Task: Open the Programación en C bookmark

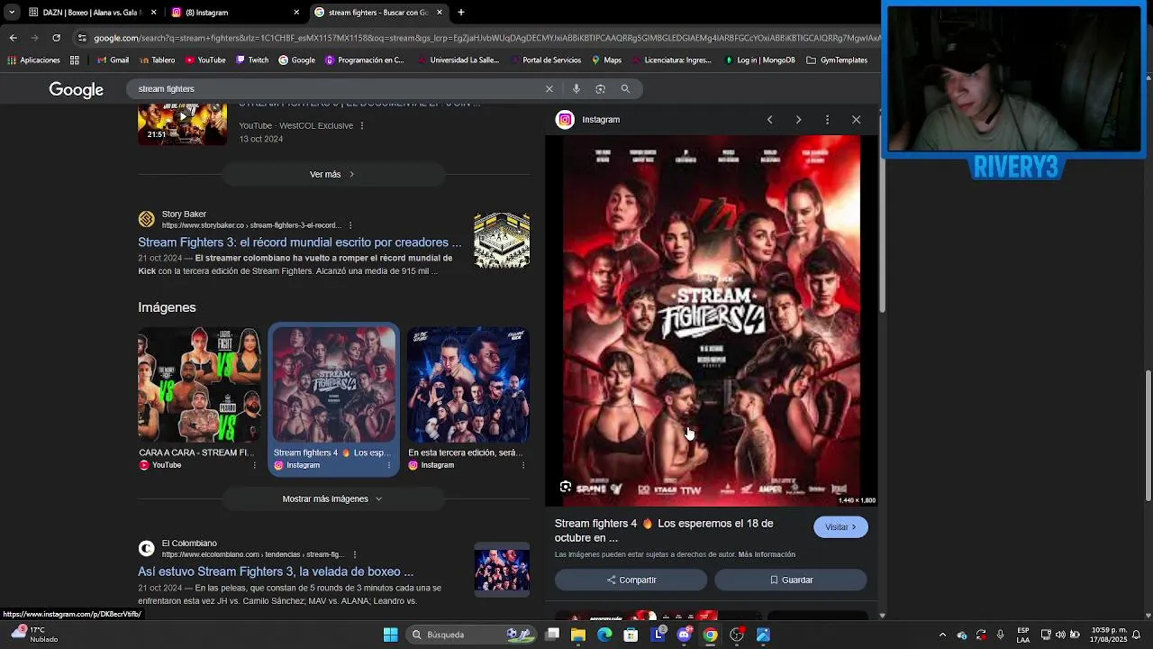Action: [x=365, y=60]
